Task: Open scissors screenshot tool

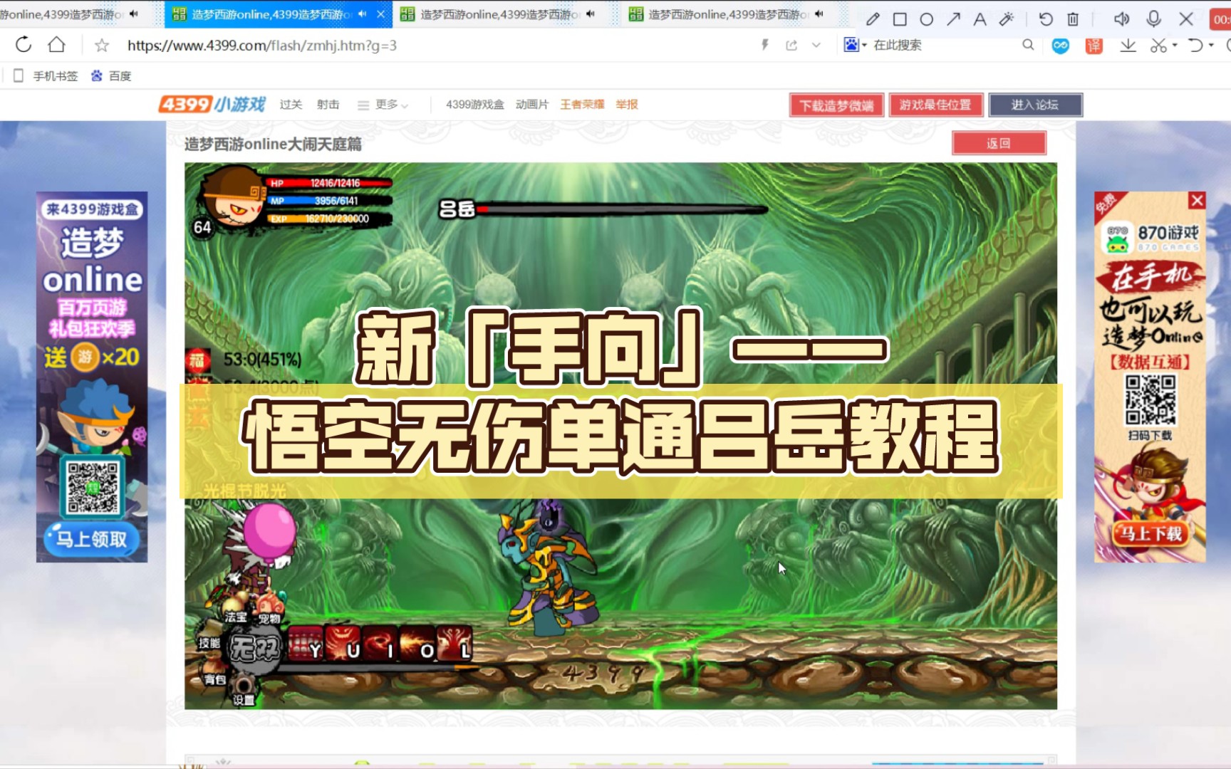Action: 1158,46
